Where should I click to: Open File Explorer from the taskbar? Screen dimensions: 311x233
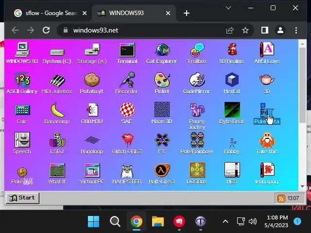click(x=158, y=221)
